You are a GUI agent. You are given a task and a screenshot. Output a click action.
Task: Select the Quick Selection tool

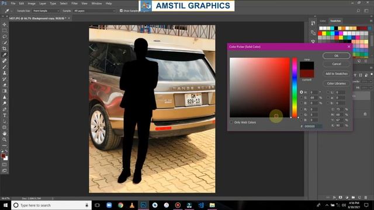pos(4,43)
